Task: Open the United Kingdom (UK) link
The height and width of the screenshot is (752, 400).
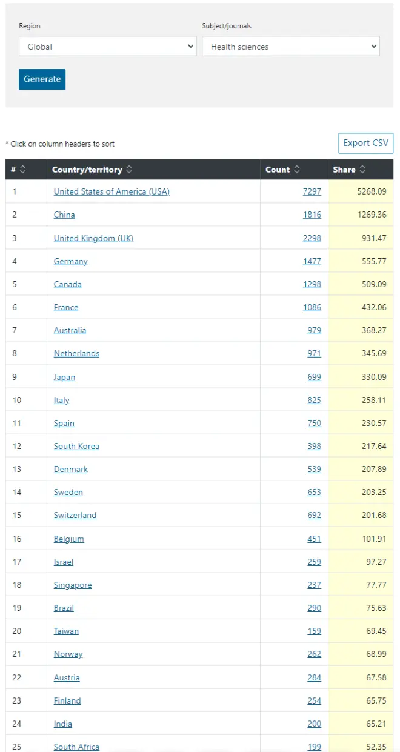Action: [93, 238]
